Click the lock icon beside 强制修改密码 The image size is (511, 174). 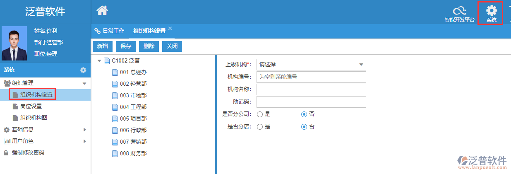pos(6,153)
